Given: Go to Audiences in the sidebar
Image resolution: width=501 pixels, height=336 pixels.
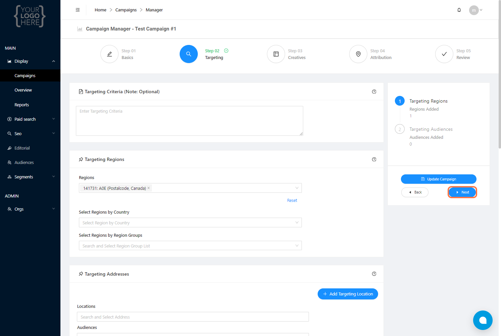Looking at the screenshot, I should [x=24, y=162].
